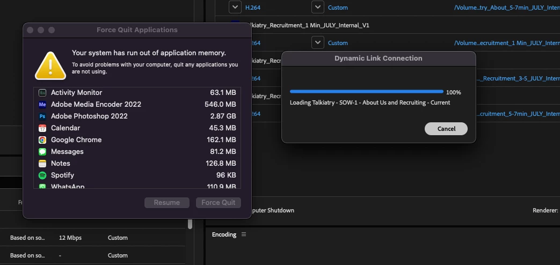The width and height of the screenshot is (560, 265).
Task: Select Google Chrome in Force Quit list
Action: (137, 140)
